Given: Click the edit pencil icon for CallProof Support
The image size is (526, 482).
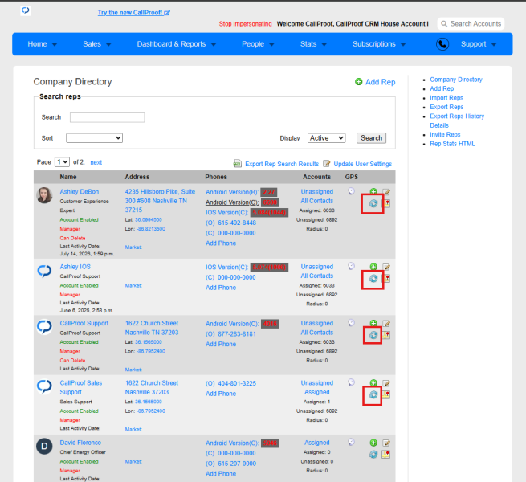Looking at the screenshot, I should coord(386,324).
